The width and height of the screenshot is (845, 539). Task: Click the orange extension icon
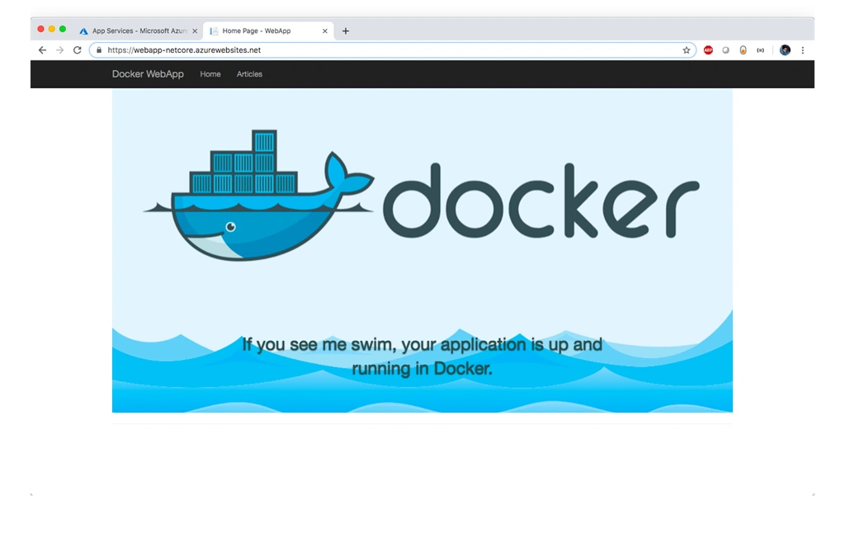tap(744, 50)
